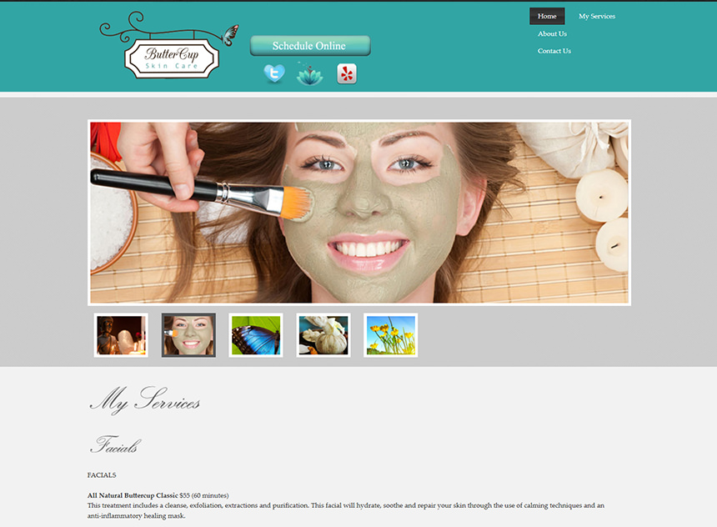717x527 pixels.
Task: Click the uppercase FACIALS label
Action: (x=102, y=475)
